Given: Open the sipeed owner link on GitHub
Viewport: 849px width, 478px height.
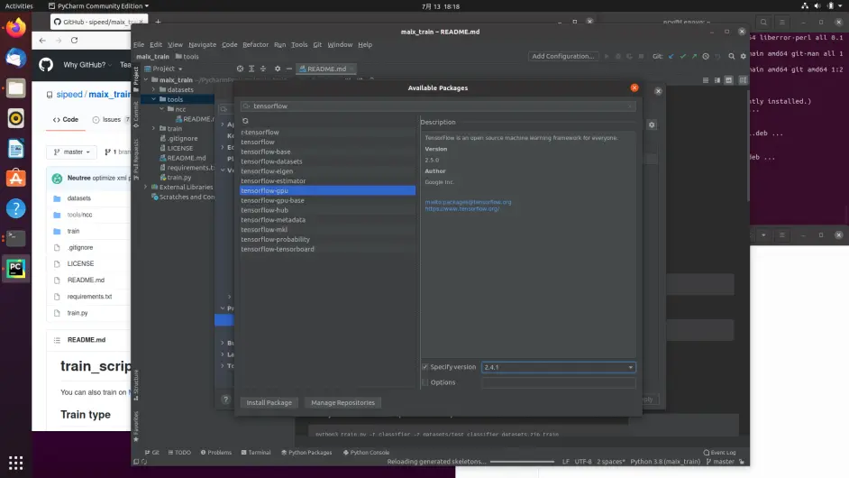Looking at the screenshot, I should (69, 95).
